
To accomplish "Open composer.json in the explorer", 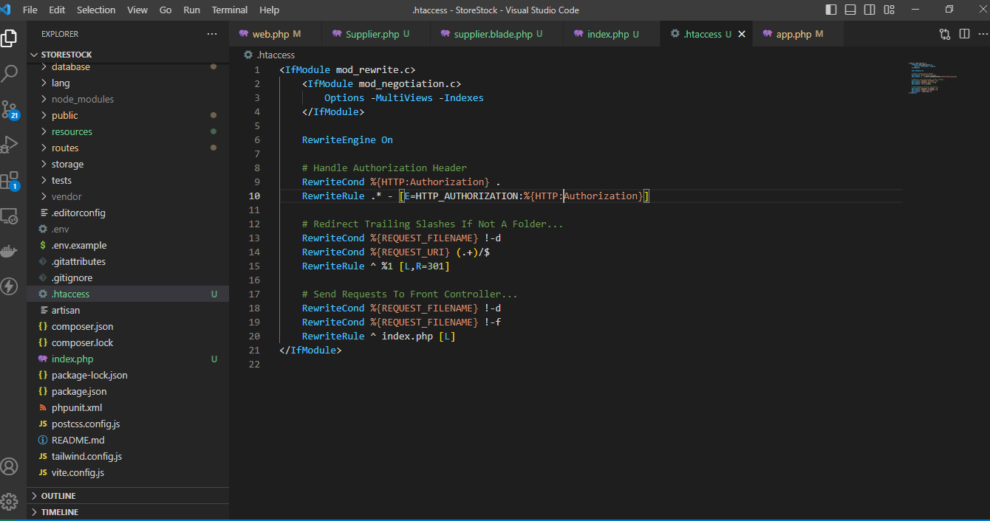I will point(82,326).
